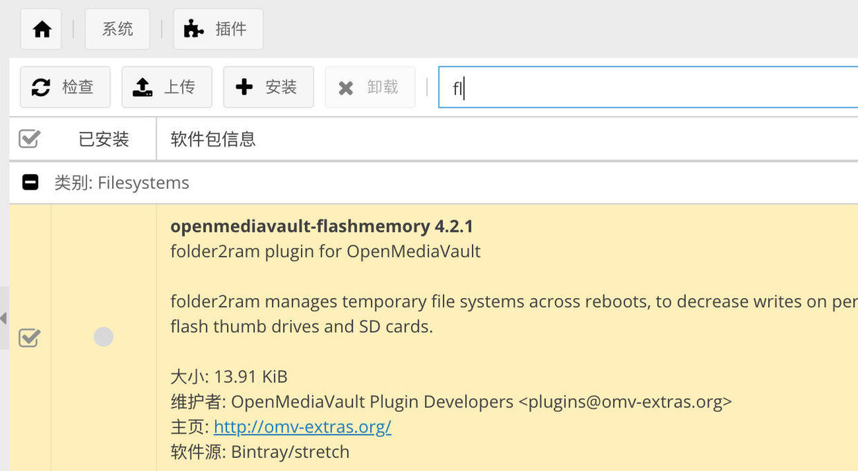The width and height of the screenshot is (858, 471).
Task: Uncheck the openmediavault-flashmemory row checkbox
Action: coord(29,338)
